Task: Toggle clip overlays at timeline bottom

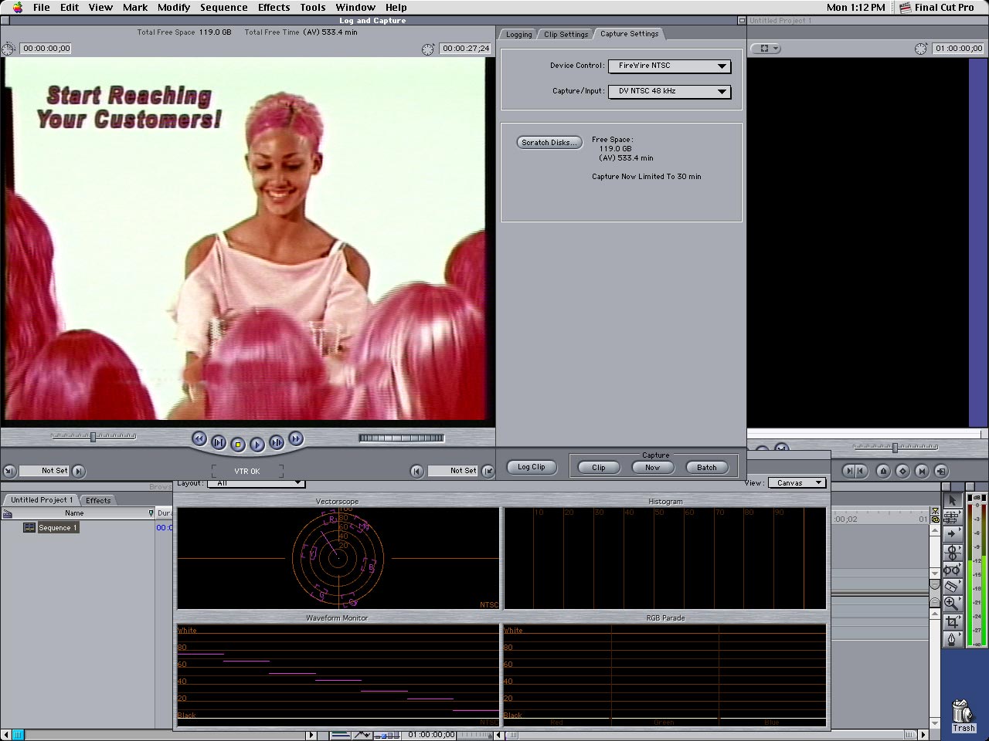Action: [362, 735]
